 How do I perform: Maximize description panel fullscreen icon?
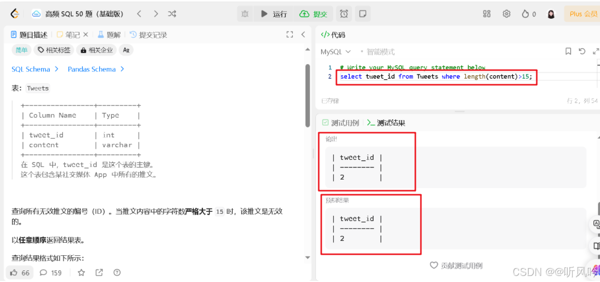coord(290,35)
